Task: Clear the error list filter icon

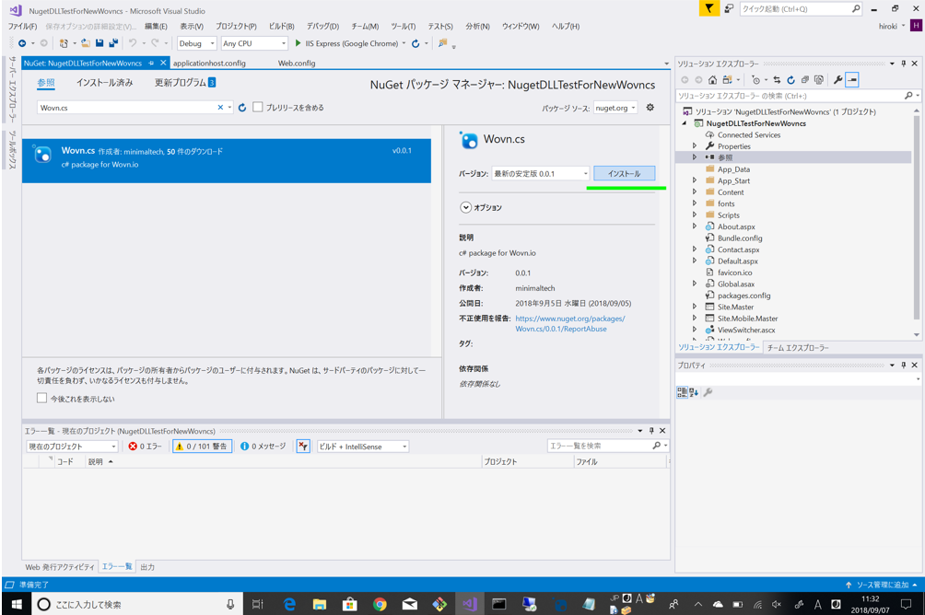Action: point(303,447)
